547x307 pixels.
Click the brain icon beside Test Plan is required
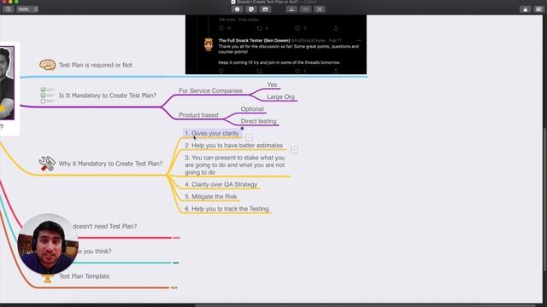point(48,65)
